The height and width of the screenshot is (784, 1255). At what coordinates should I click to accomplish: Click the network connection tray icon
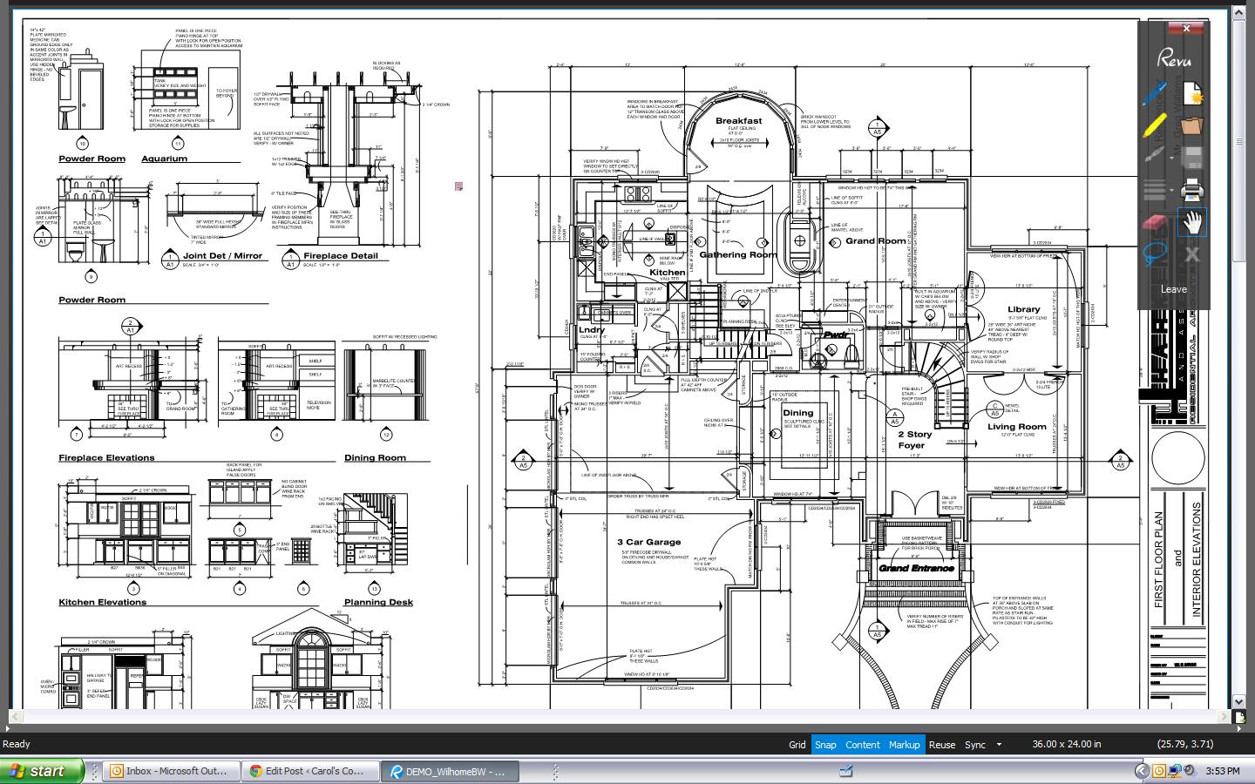tap(1175, 771)
